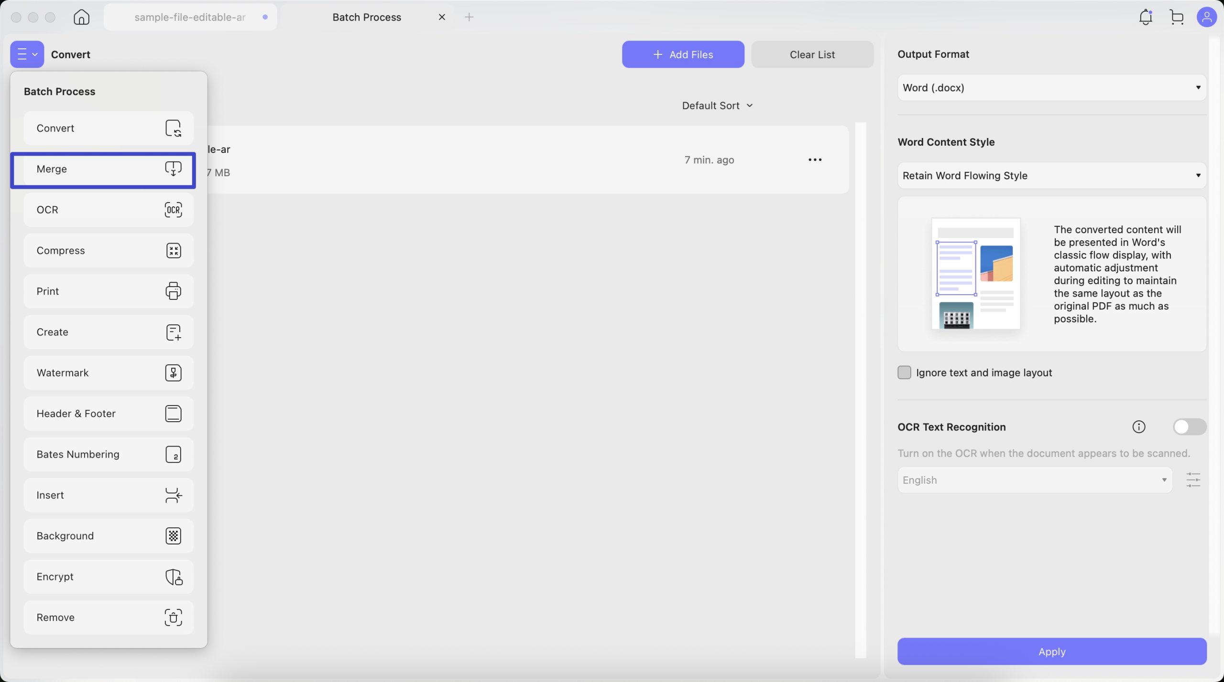Viewport: 1224px width, 682px height.
Task: Choose Bates Numbering menu entry
Action: click(109, 455)
